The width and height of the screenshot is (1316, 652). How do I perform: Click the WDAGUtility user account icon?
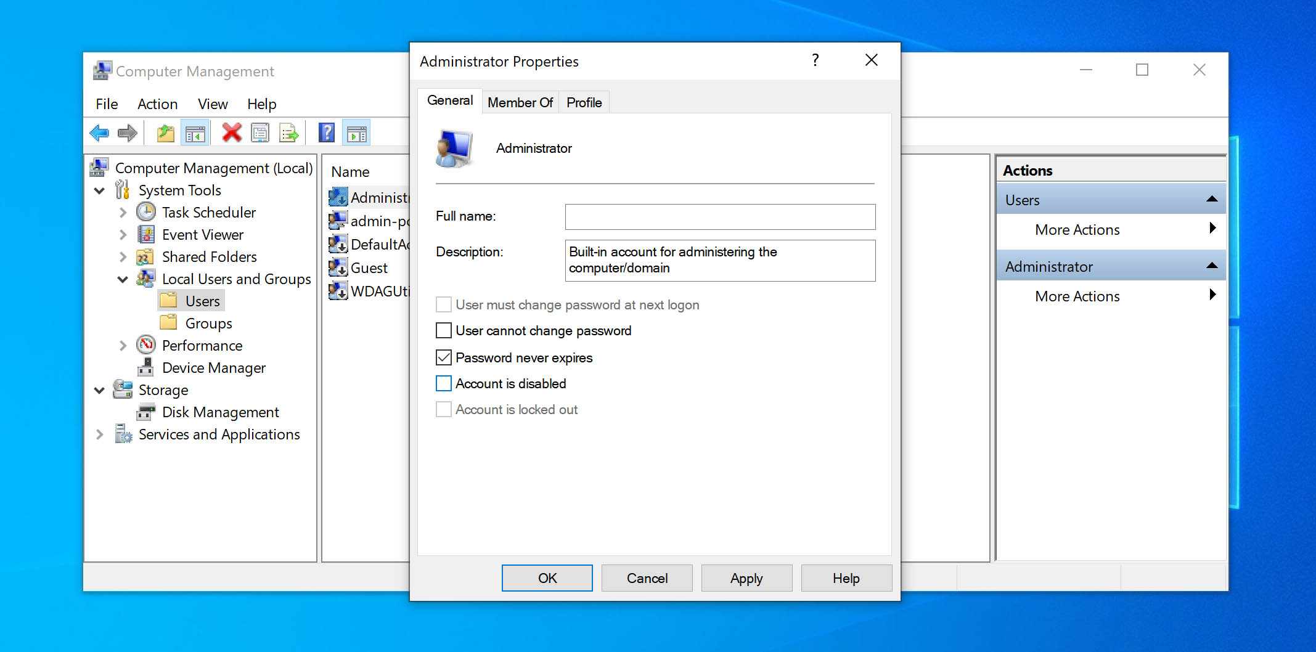click(338, 291)
